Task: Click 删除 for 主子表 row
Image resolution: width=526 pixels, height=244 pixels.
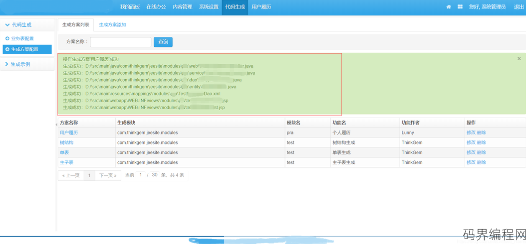Action: [x=482, y=163]
